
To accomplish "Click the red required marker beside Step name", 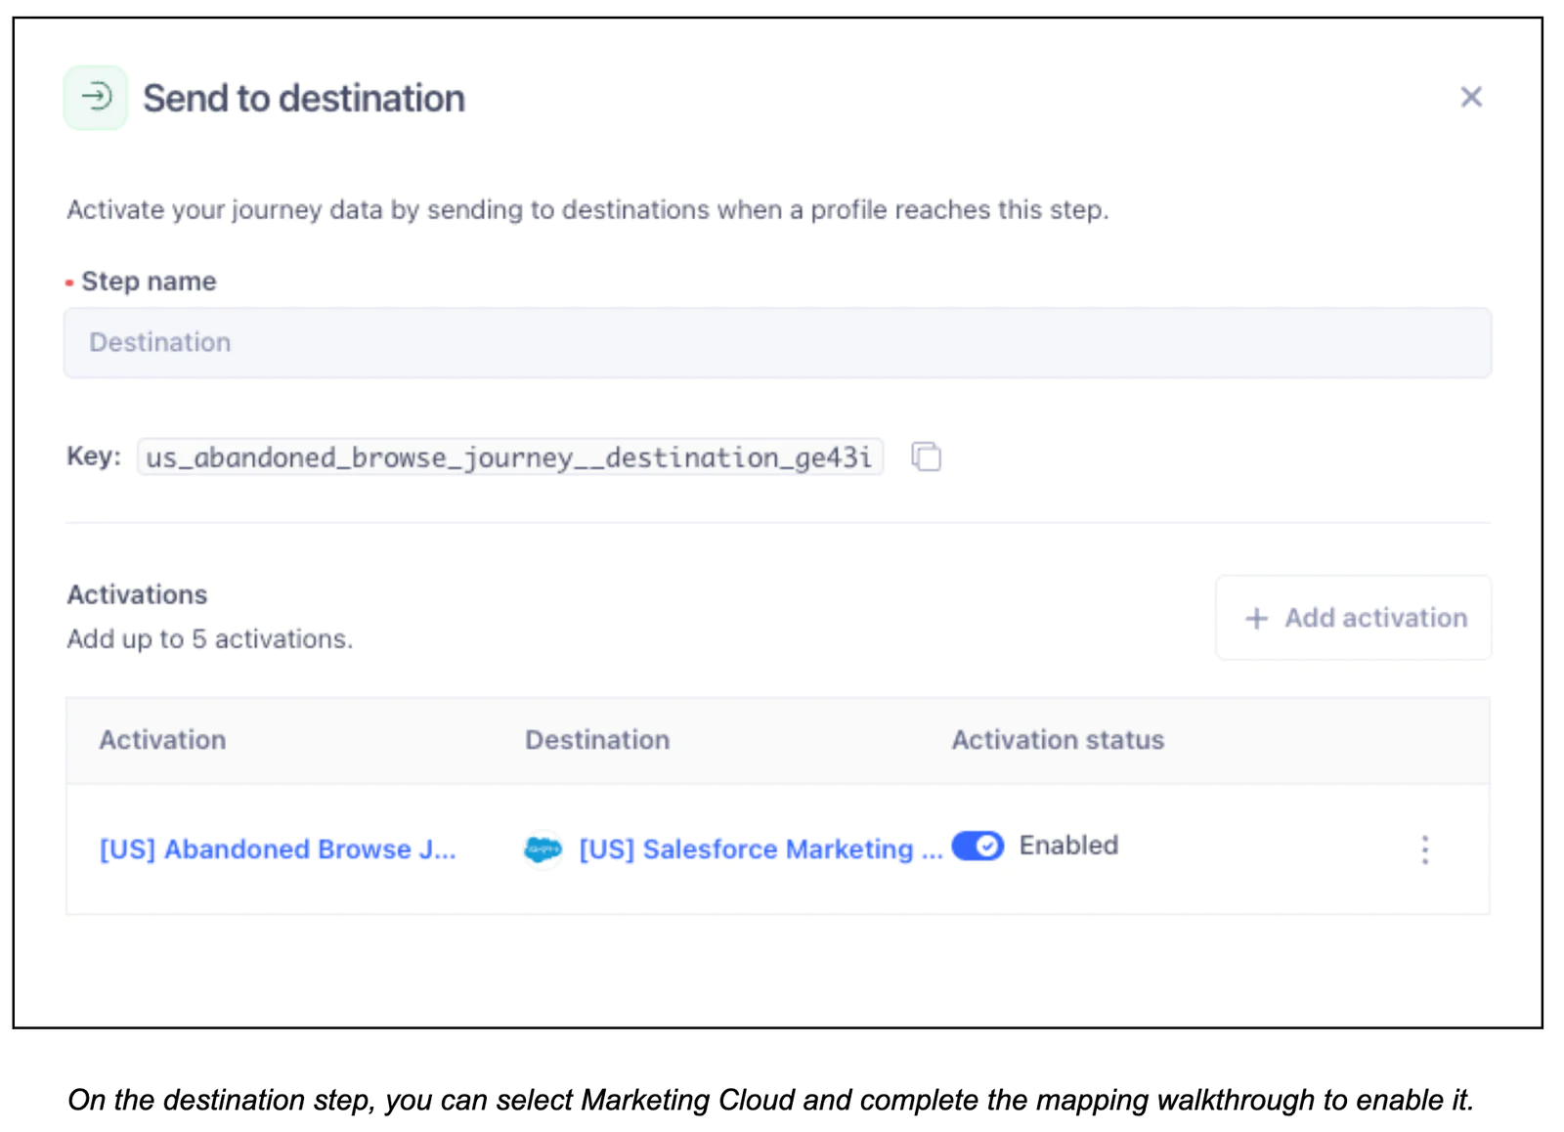I will tap(68, 282).
